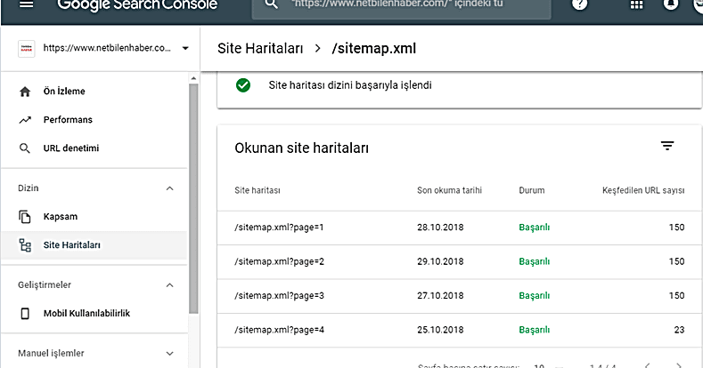Click date 29.10.2018 cell
The height and width of the screenshot is (368, 703).
[x=440, y=261]
